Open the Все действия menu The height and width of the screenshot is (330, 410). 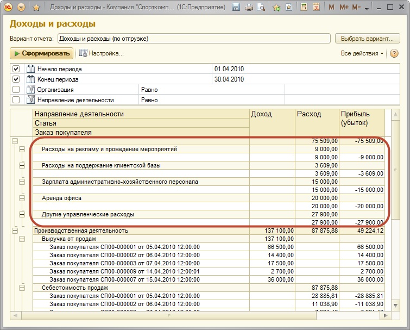tap(362, 53)
